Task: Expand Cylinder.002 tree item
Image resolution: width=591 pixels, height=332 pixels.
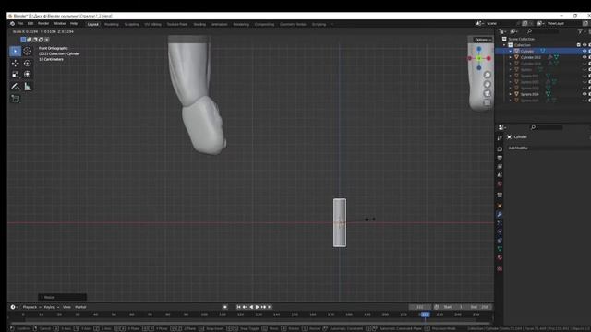Action: pyautogui.click(x=511, y=57)
